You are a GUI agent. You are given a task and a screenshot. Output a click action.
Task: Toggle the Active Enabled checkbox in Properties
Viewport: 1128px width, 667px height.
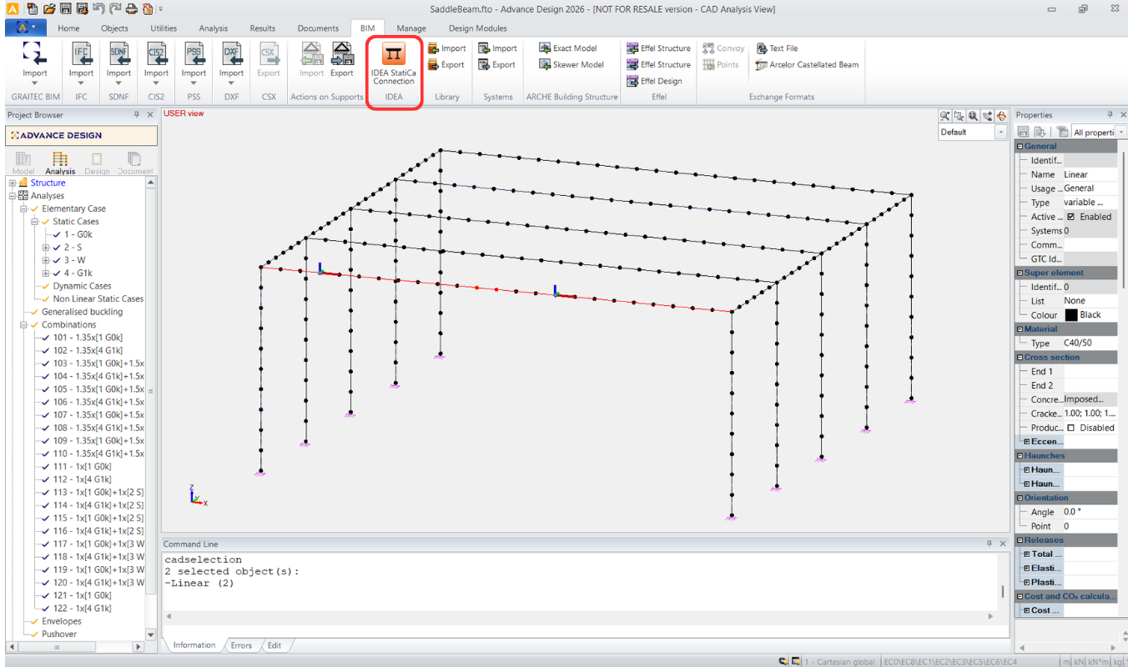(1071, 217)
